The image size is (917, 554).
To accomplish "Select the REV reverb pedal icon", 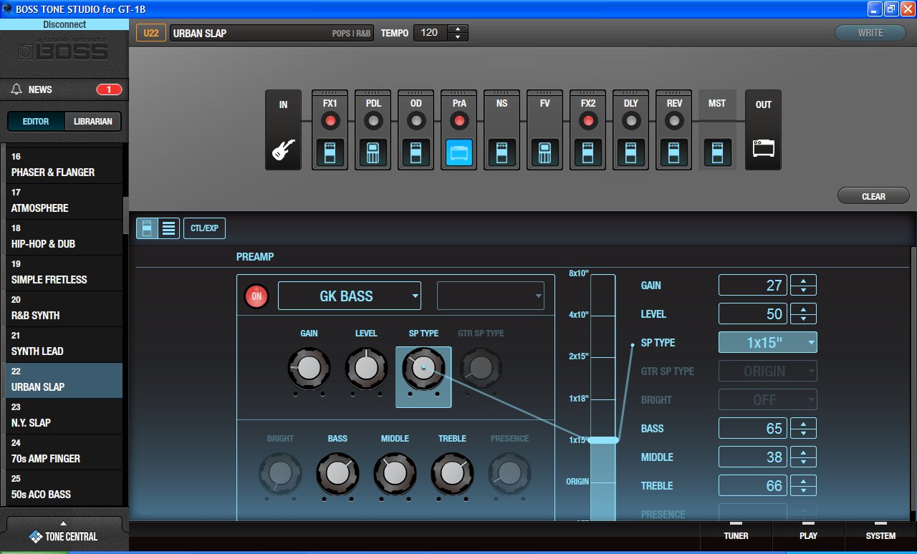I will [x=674, y=152].
